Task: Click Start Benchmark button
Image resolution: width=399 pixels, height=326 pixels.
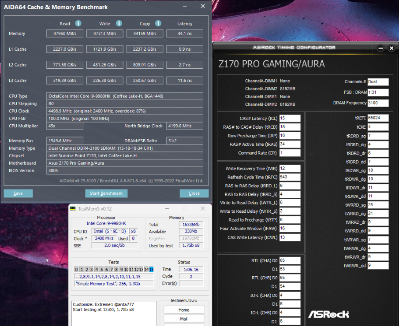Action: (106, 193)
